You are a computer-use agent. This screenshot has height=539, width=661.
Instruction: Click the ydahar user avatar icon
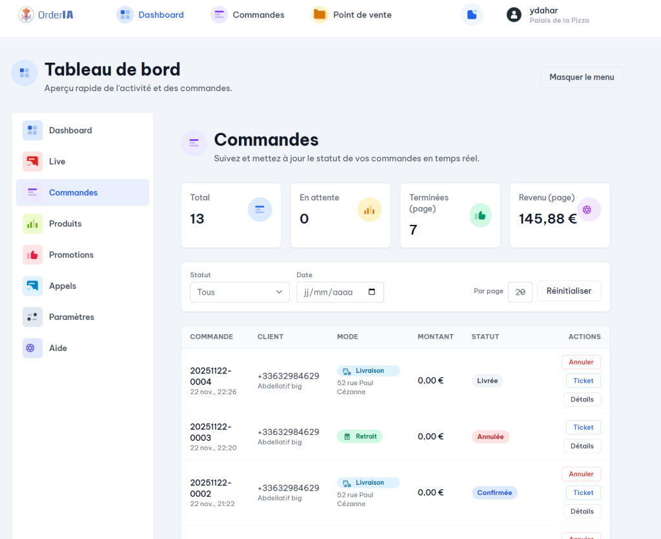click(x=514, y=15)
